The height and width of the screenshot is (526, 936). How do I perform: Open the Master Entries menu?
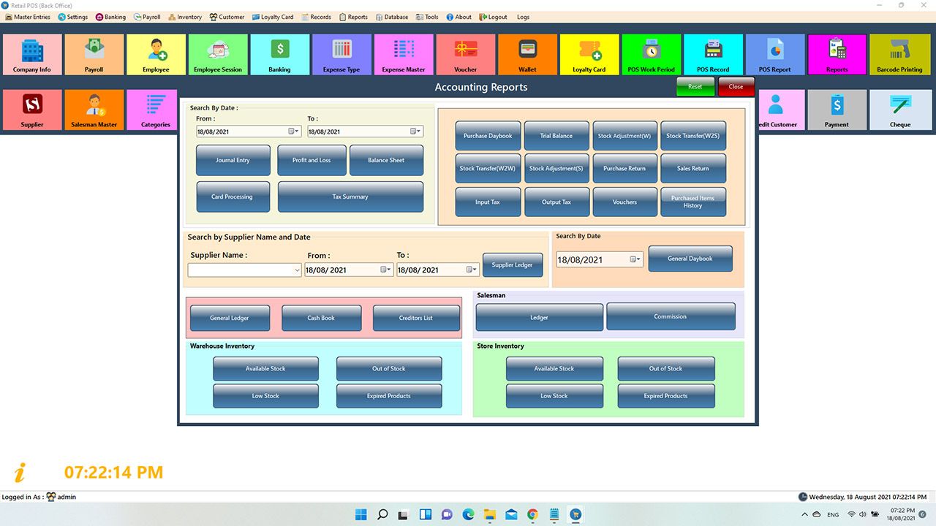point(28,17)
